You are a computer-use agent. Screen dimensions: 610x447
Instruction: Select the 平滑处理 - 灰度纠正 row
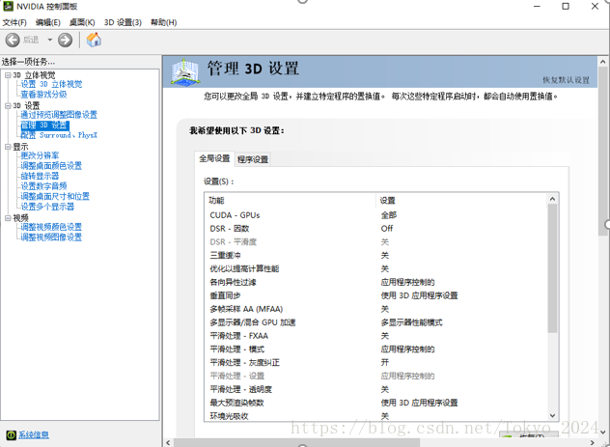pyautogui.click(x=376, y=363)
